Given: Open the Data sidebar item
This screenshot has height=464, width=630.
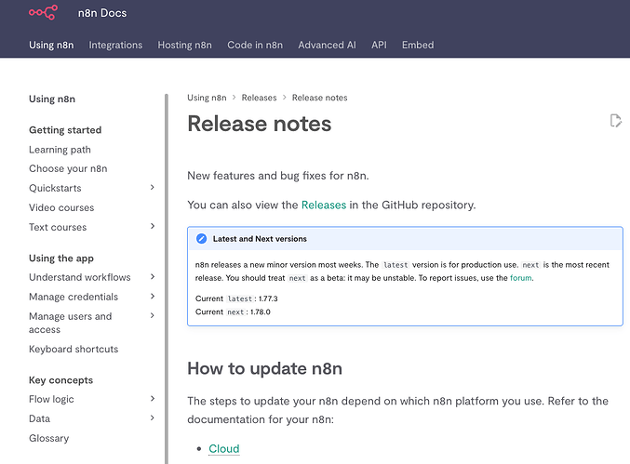Looking at the screenshot, I should 39,418.
